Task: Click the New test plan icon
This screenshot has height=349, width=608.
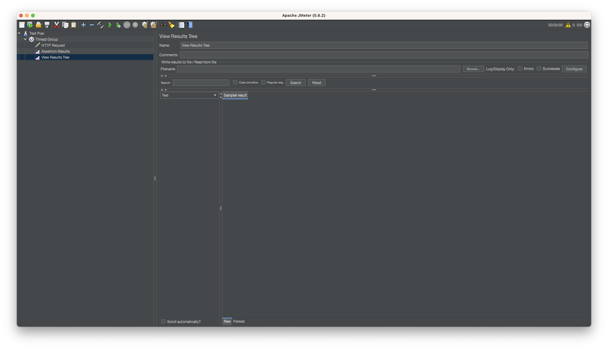Action: [22, 25]
